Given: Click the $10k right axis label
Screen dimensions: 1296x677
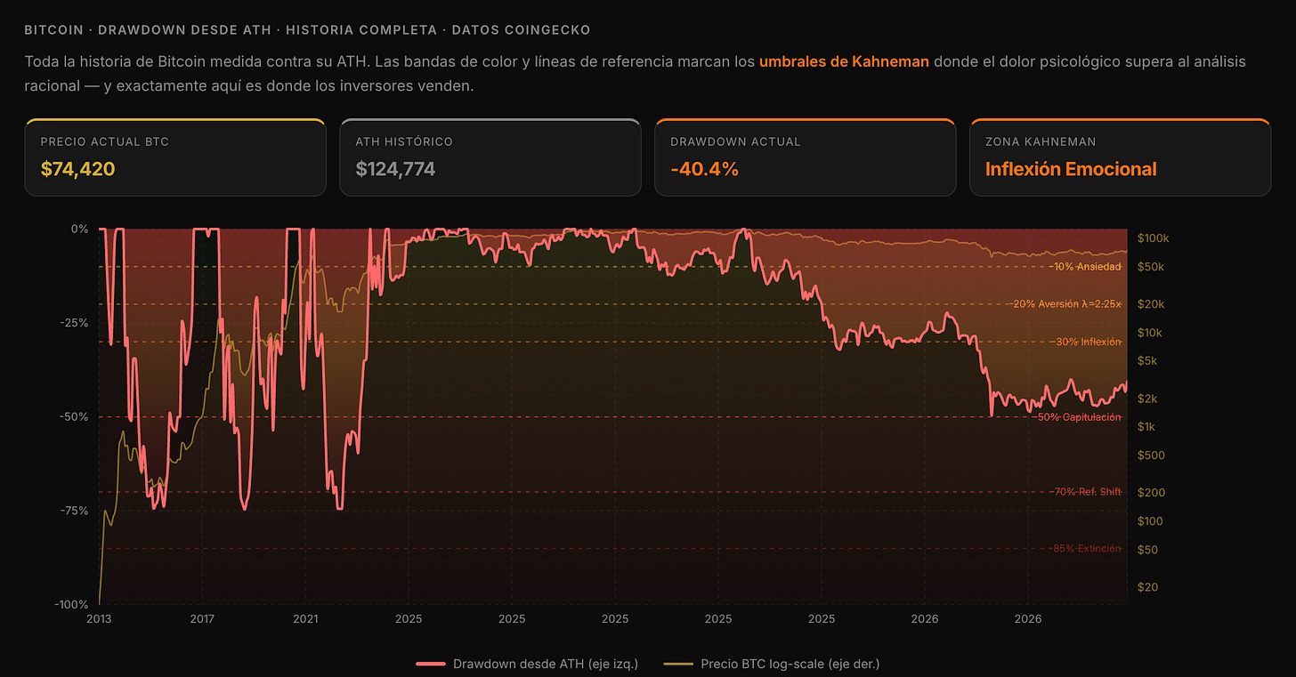Looking at the screenshot, I should coord(1151,333).
